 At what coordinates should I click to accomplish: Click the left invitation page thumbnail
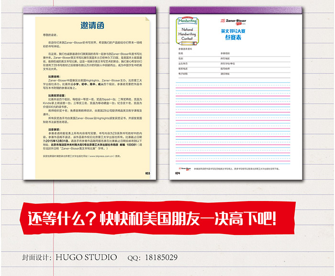coord(90,96)
